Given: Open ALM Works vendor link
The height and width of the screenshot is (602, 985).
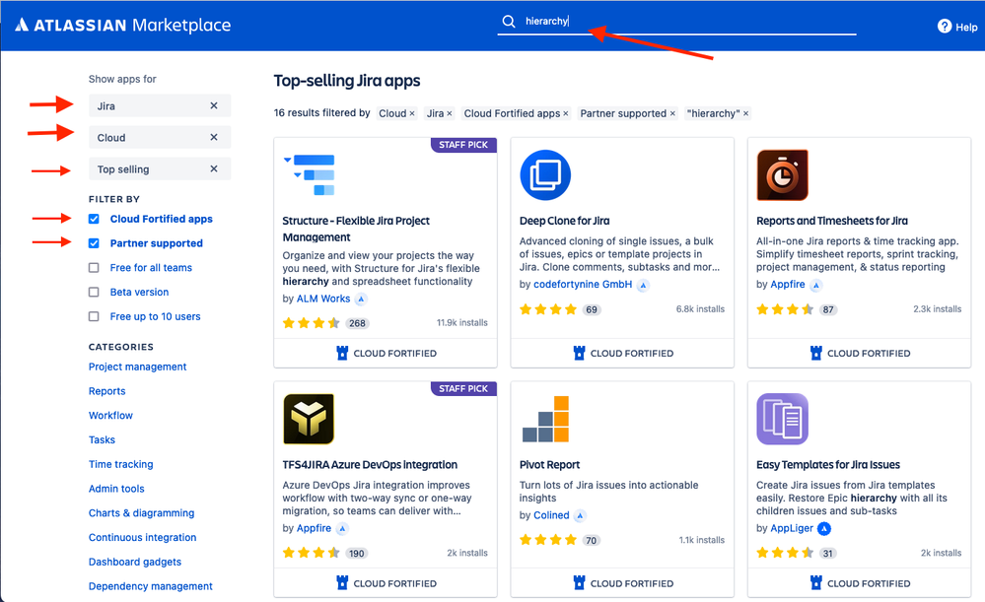Looking at the screenshot, I should pos(322,299).
